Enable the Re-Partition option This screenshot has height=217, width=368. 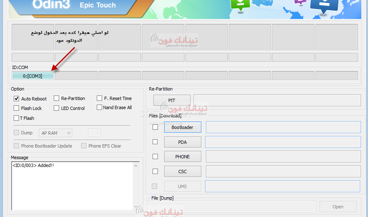point(56,98)
